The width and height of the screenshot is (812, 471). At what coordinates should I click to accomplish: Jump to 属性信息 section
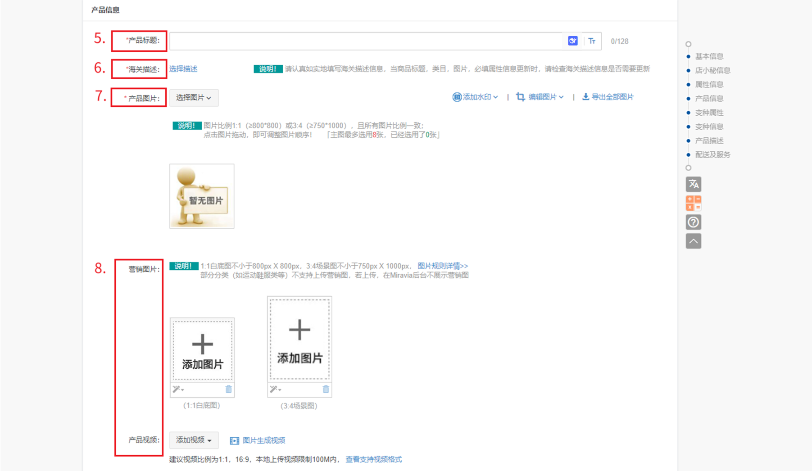pyautogui.click(x=709, y=84)
